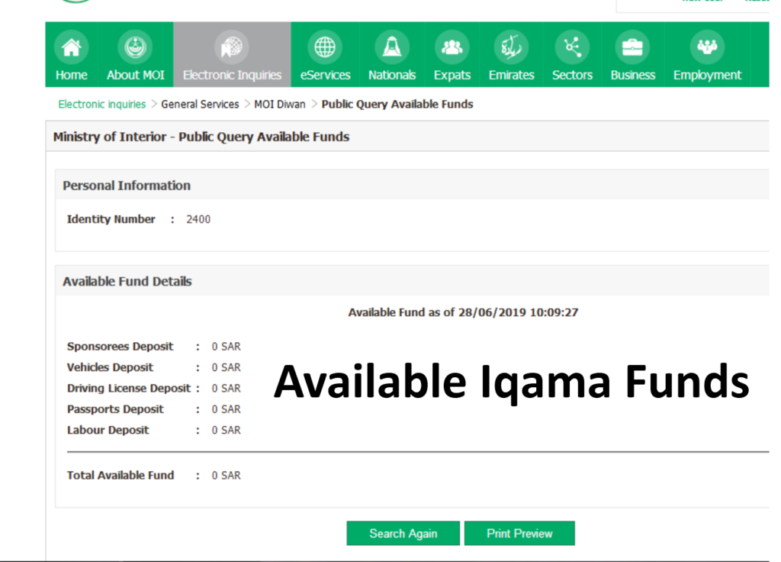
Task: Click the Home house icon
Action: (x=71, y=47)
